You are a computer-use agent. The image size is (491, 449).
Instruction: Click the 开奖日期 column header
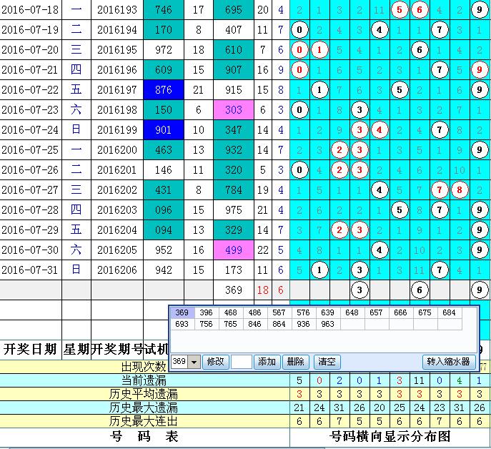tap(30, 349)
